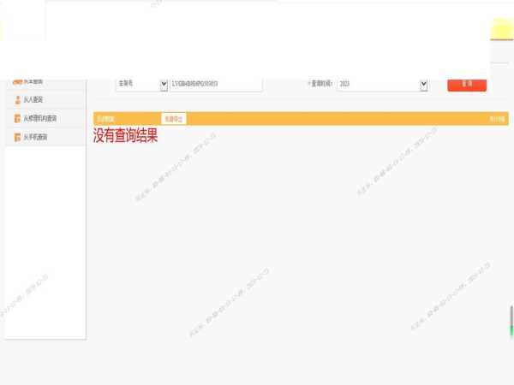
Task: Click the VIN number input field
Action: [216, 85]
